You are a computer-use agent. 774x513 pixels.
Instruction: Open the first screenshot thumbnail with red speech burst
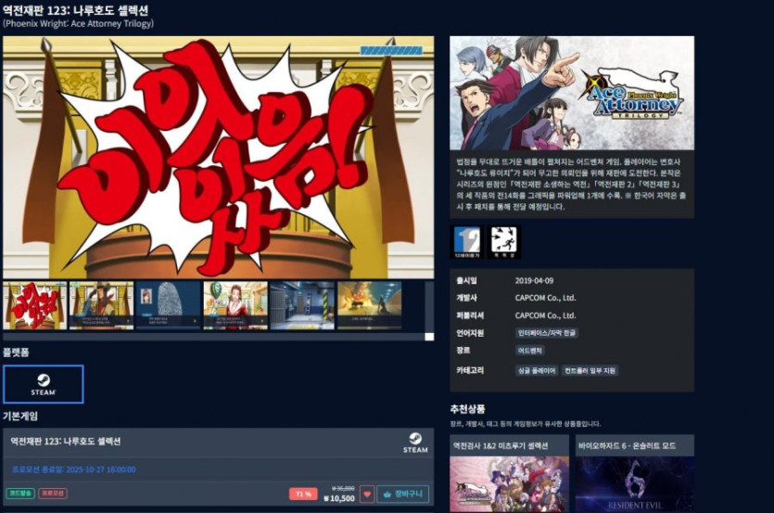(35, 305)
